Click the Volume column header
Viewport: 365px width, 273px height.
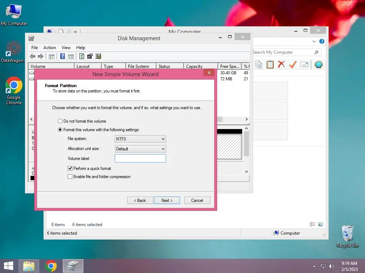coord(51,66)
